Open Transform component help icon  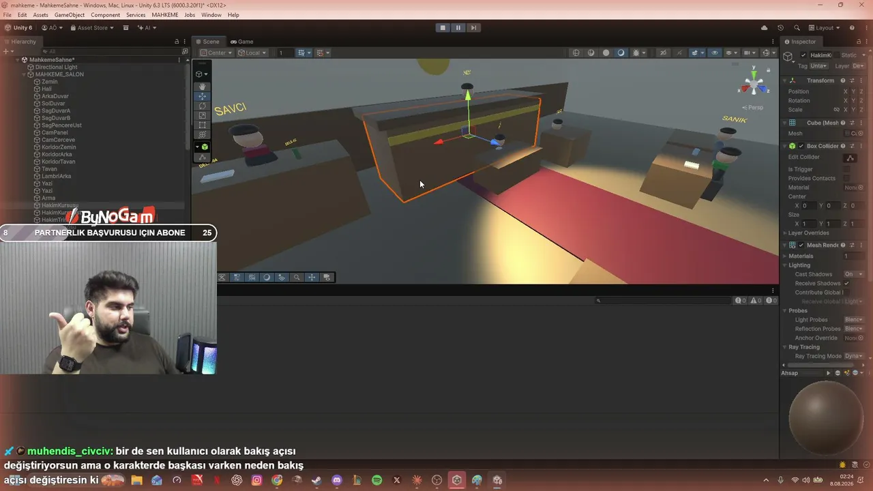click(843, 80)
